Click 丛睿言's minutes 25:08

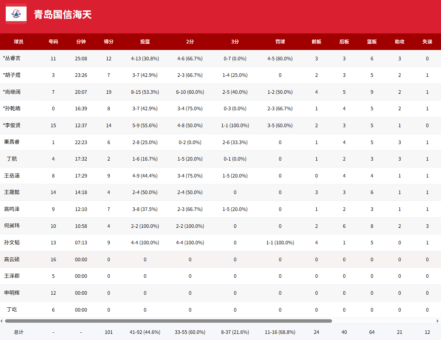[x=81, y=59]
